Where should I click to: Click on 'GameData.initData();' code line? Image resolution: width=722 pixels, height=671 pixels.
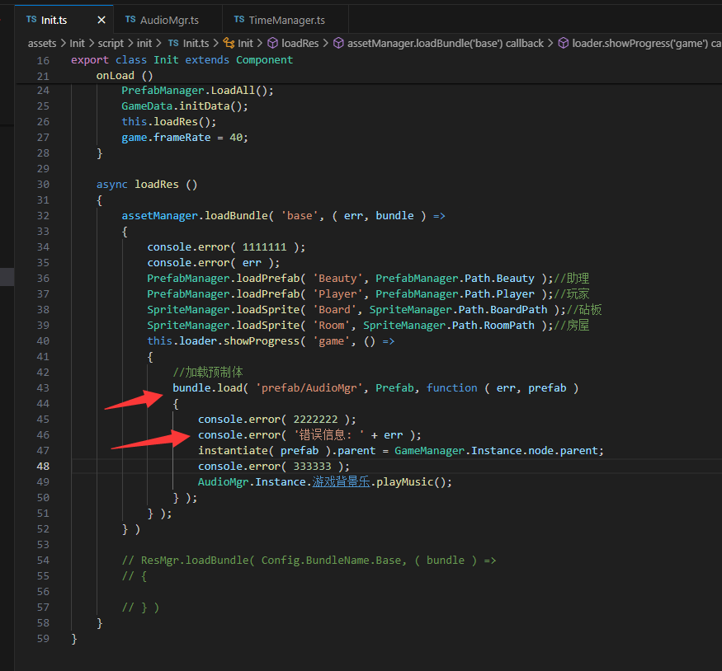(x=185, y=106)
